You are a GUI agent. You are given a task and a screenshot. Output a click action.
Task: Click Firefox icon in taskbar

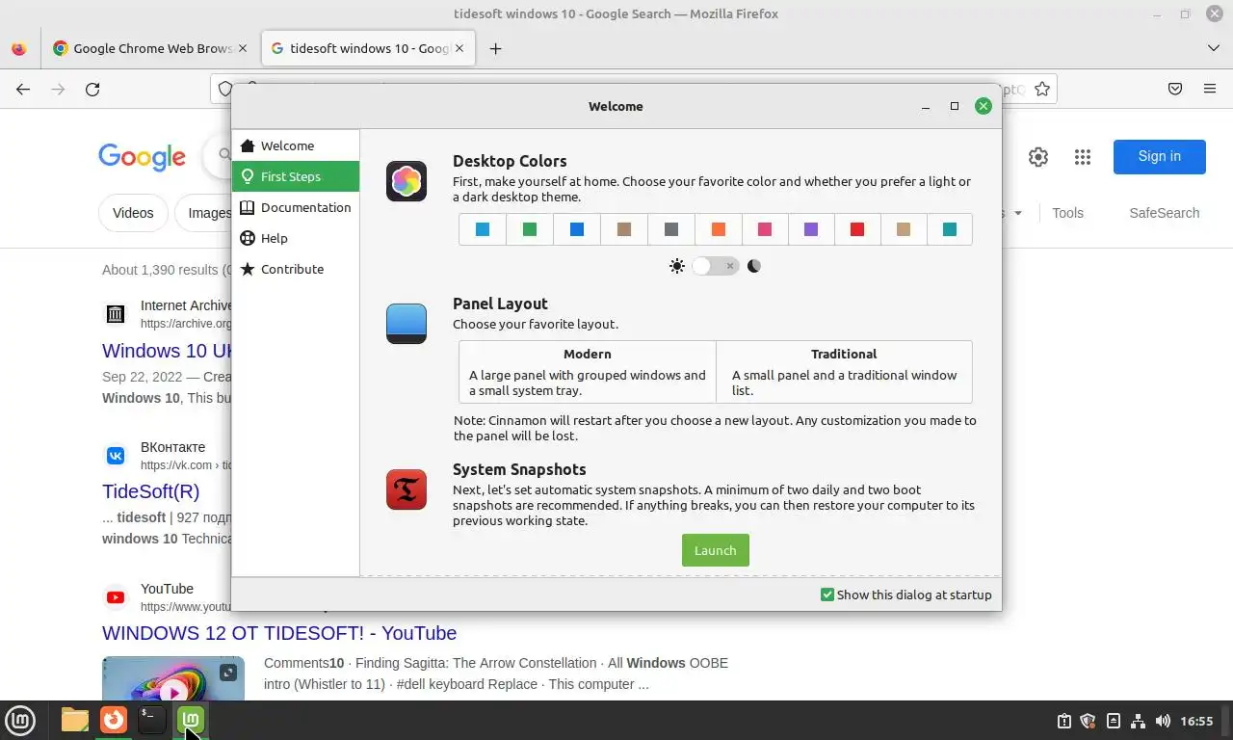point(114,720)
